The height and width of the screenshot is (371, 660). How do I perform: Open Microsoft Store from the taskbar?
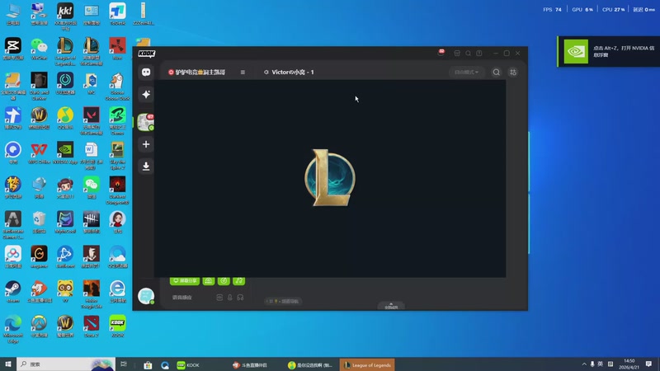[x=148, y=364]
